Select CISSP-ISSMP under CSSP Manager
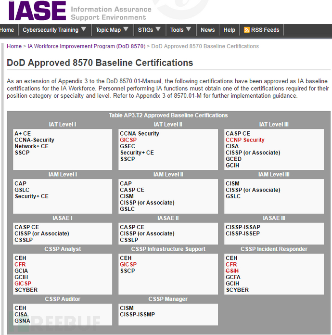The height and width of the screenshot is (335, 332). [138, 314]
